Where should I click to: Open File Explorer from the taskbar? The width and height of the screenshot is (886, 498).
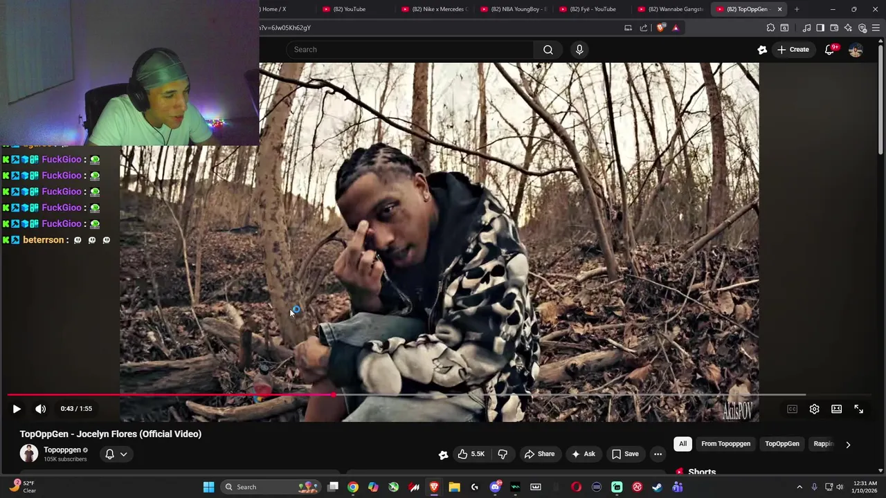pos(454,487)
